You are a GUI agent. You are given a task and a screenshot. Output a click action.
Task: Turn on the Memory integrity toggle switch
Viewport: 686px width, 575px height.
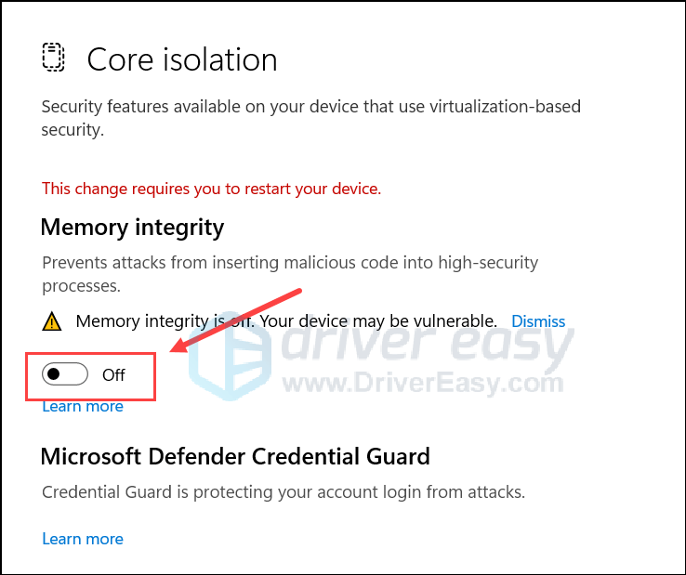(65, 374)
